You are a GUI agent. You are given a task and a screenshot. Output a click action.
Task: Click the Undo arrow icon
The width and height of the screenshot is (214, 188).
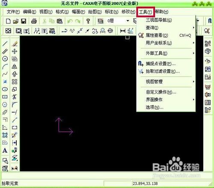(x=70, y=21)
